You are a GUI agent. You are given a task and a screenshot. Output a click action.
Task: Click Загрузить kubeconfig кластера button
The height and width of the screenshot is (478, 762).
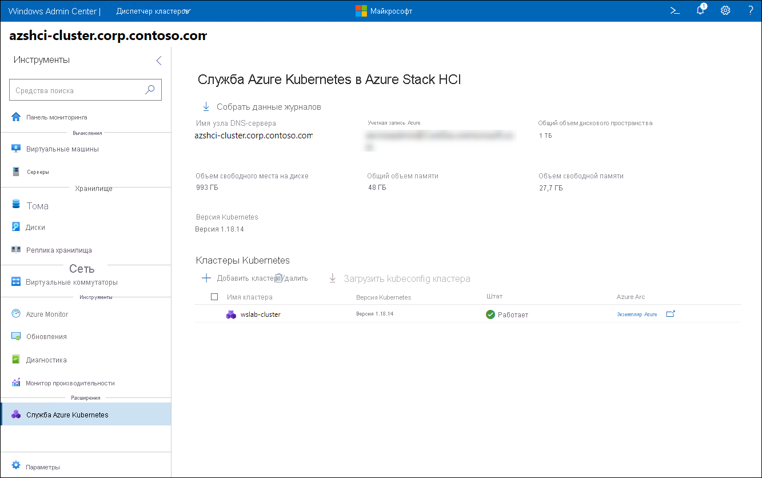click(x=399, y=278)
